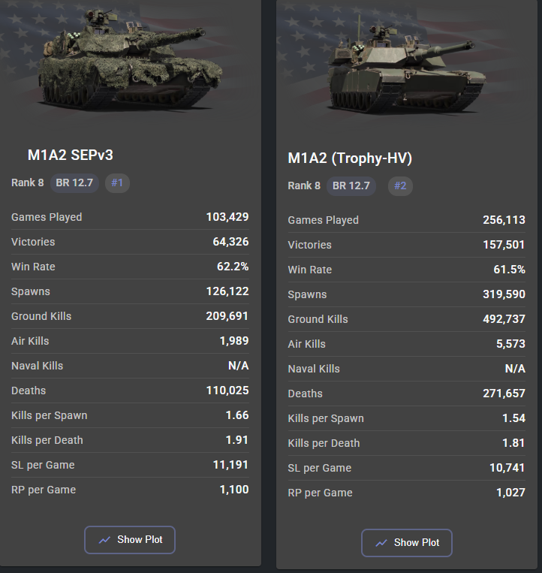
Task: Select the M1A2 (Trophy-HV) title
Action: [x=350, y=158]
